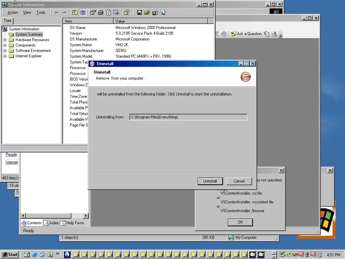
Task: Click the Help pane horizontal scrollbar thumb
Action: point(49,215)
